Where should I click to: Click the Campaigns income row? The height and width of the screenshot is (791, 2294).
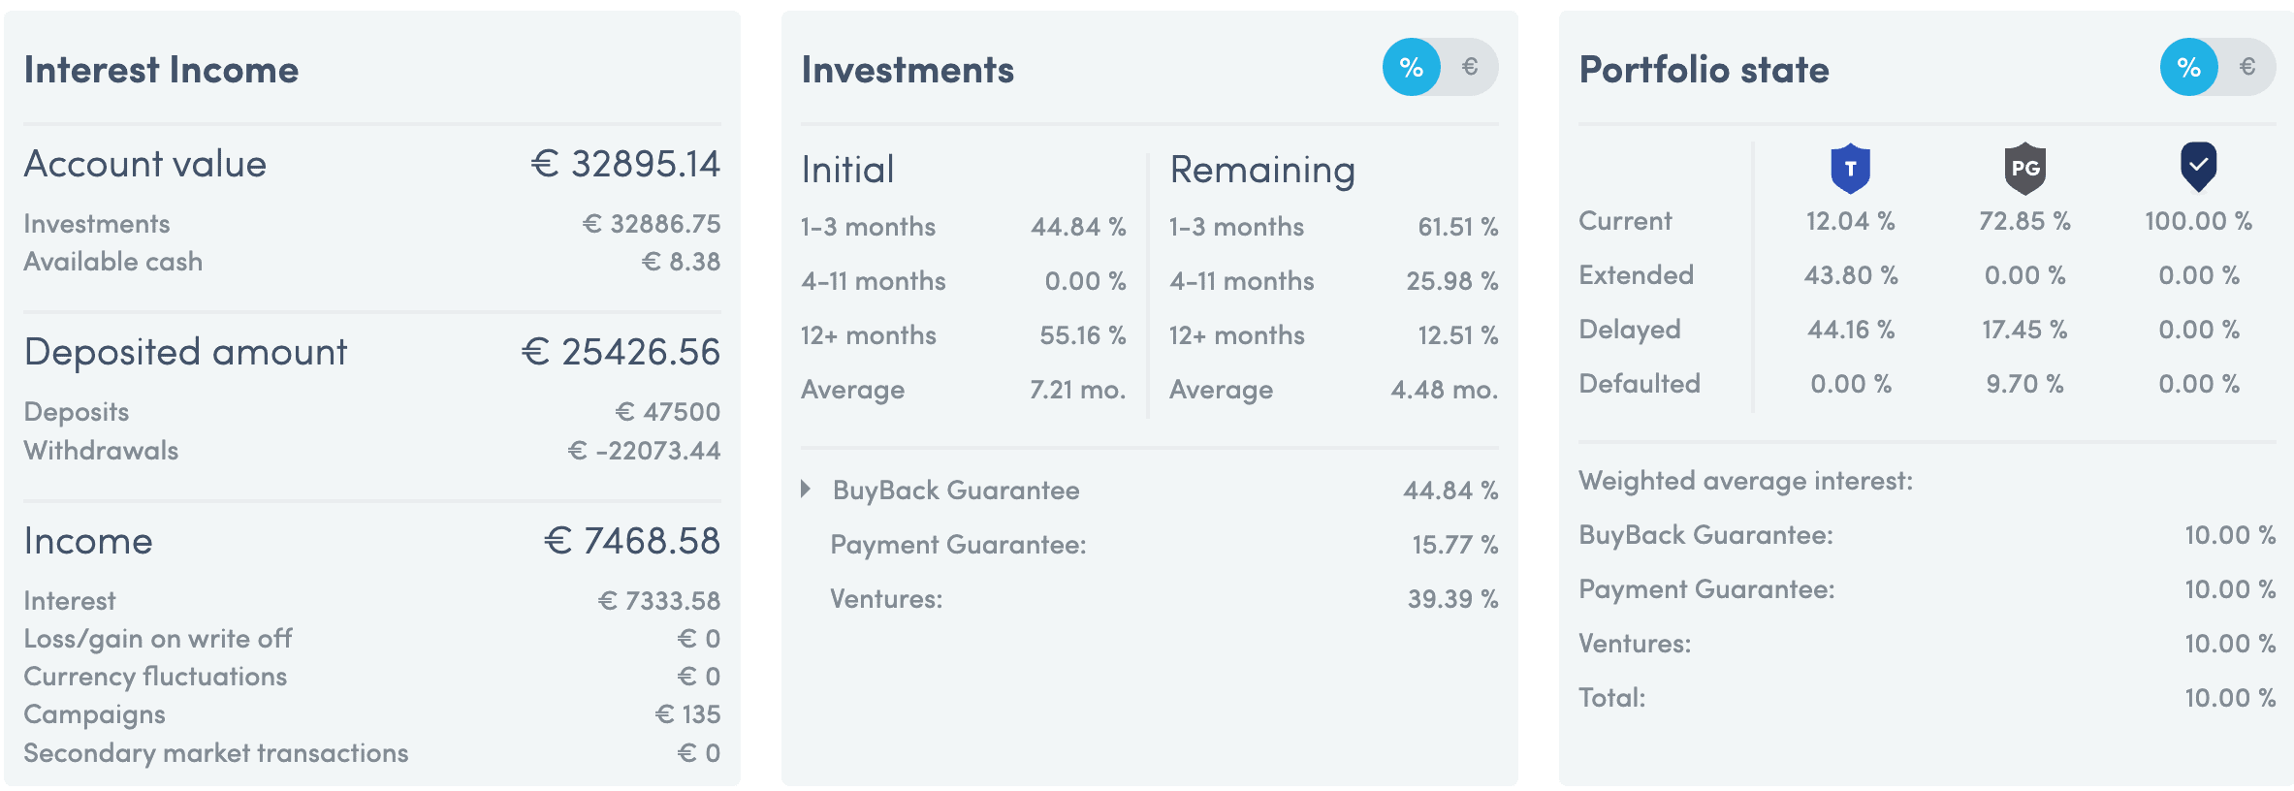click(372, 714)
